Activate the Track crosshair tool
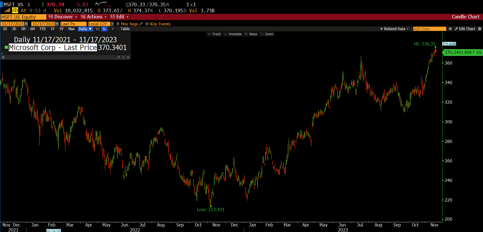Viewport: 483px width, 232px height. (x=214, y=34)
